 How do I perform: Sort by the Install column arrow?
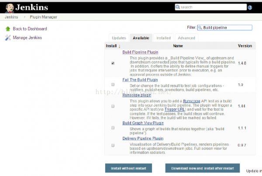(x=119, y=46)
